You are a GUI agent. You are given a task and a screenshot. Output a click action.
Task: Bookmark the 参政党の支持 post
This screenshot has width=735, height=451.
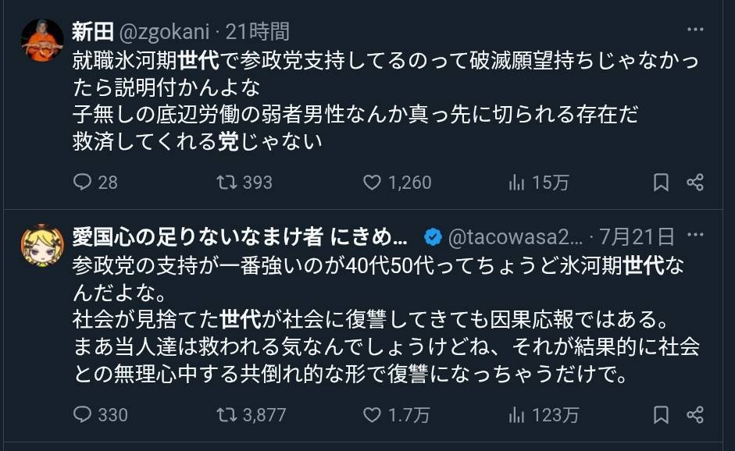(x=661, y=414)
